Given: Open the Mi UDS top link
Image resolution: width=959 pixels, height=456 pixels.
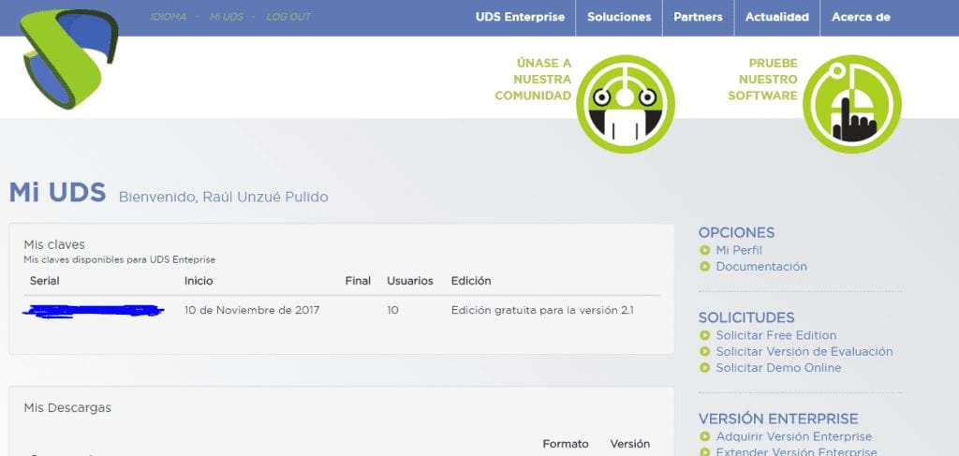Looking at the screenshot, I should 226,17.
